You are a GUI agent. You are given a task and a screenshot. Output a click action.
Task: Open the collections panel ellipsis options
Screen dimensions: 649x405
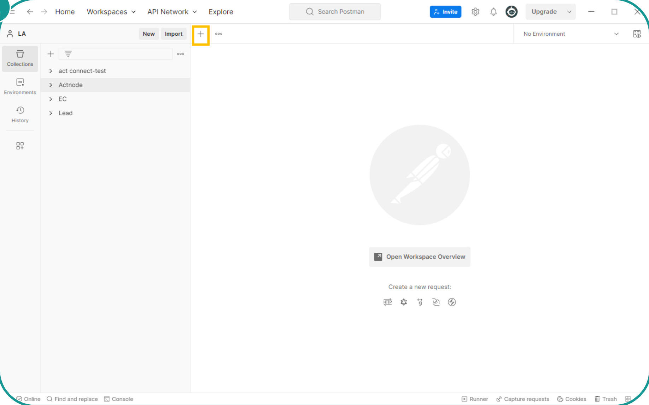coord(181,54)
